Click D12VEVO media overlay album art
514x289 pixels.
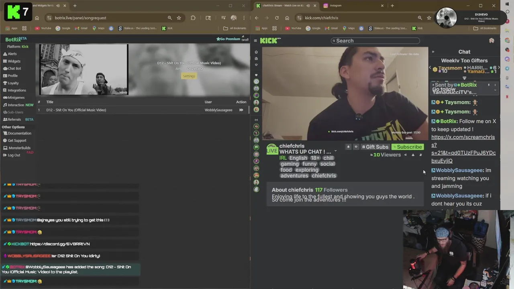446,18
